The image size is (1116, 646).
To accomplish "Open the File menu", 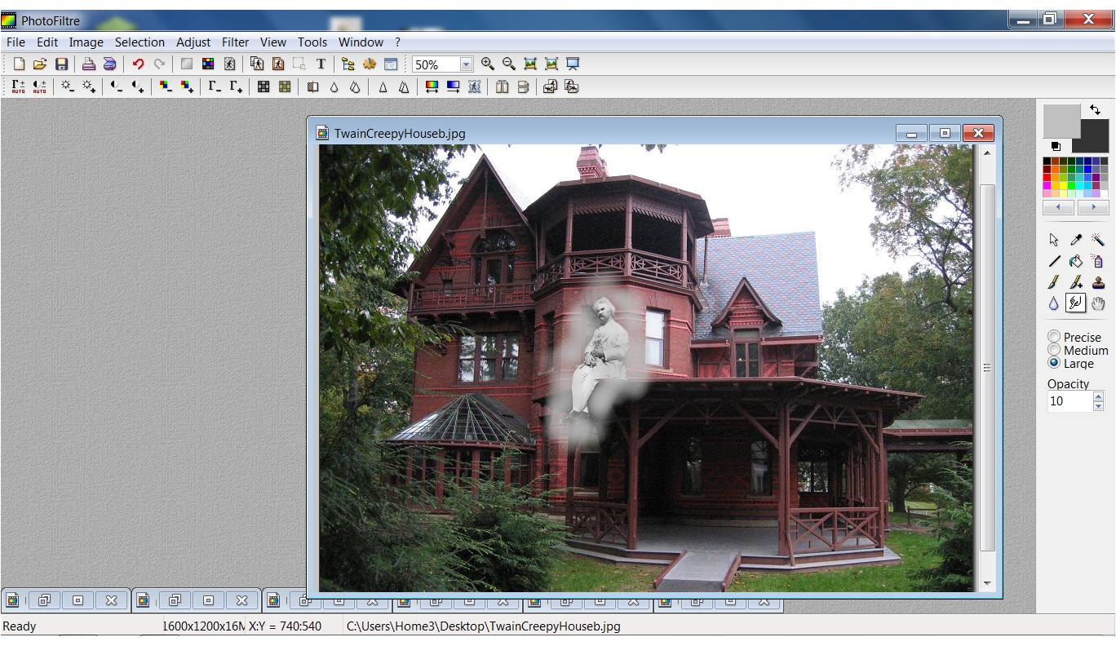I will click(x=15, y=42).
